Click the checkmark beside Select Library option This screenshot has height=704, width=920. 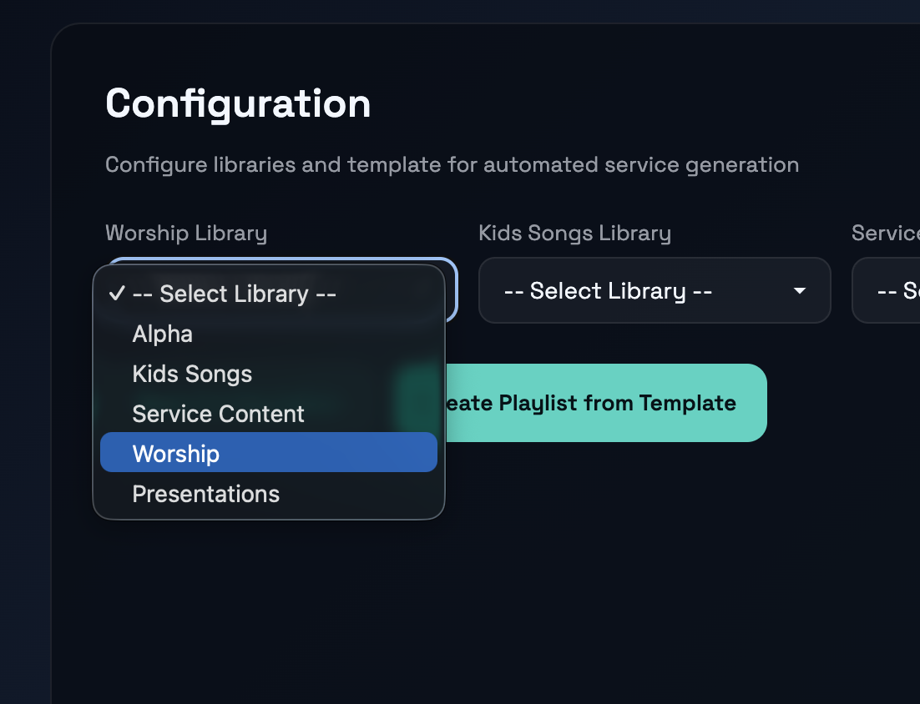point(117,294)
